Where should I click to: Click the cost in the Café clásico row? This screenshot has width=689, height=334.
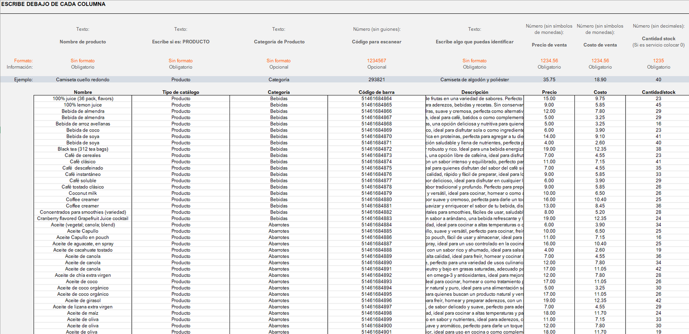click(x=600, y=162)
